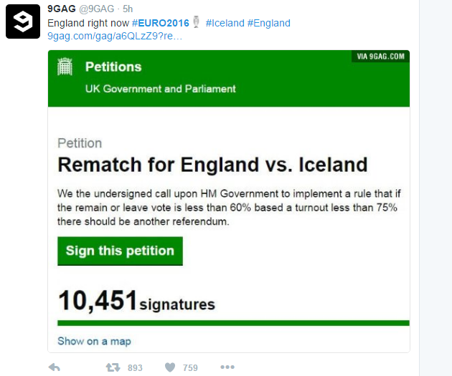The height and width of the screenshot is (376, 452).
Task: Open the #Iceland hashtag
Action: pyautogui.click(x=225, y=23)
